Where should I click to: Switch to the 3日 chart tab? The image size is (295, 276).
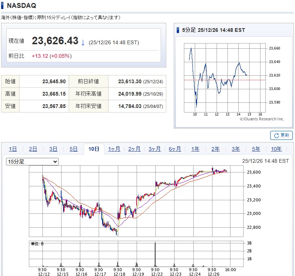[53, 149]
